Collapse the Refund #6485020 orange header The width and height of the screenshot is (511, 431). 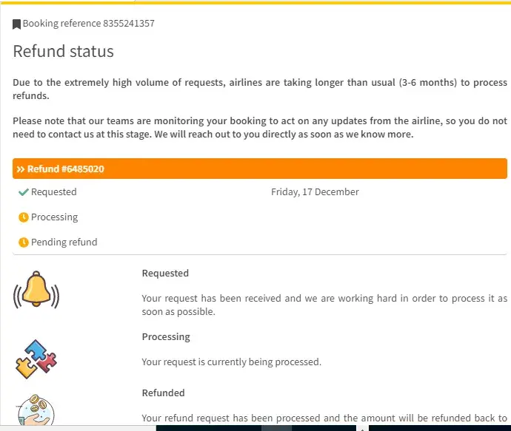(259, 169)
